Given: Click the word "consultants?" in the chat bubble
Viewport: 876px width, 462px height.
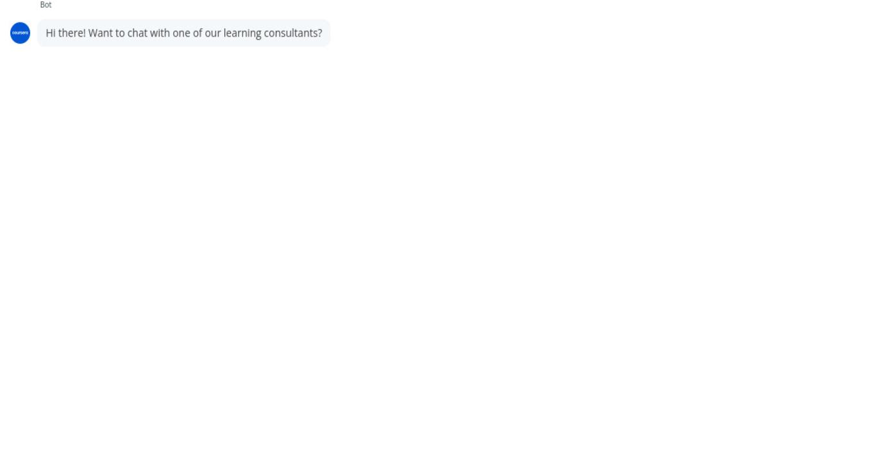Looking at the screenshot, I should (293, 33).
